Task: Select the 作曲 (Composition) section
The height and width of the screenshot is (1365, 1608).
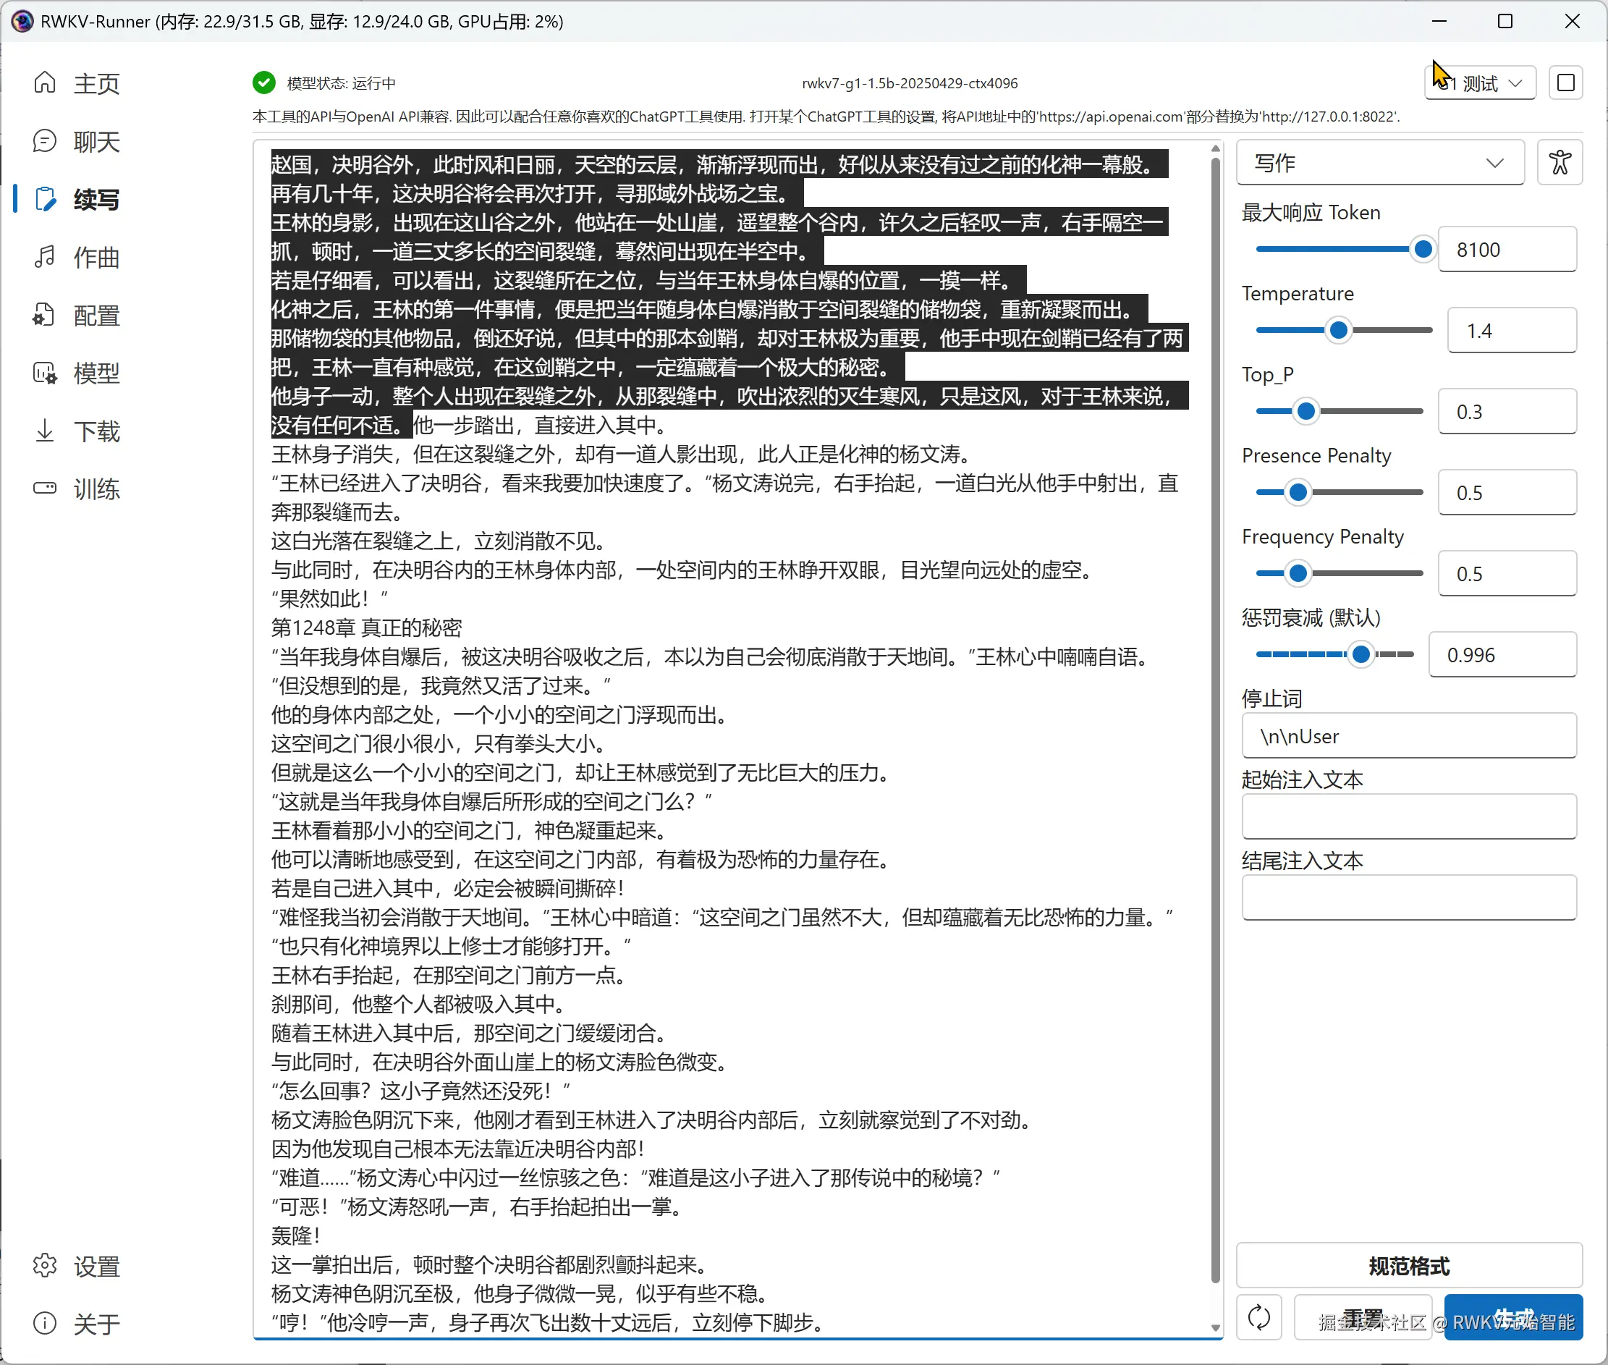Action: [x=96, y=258]
